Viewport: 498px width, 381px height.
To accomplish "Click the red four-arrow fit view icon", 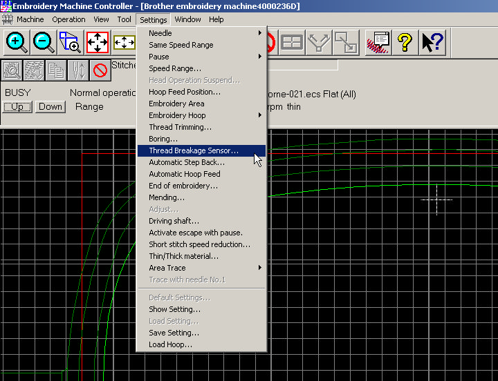I will pyautogui.click(x=98, y=43).
